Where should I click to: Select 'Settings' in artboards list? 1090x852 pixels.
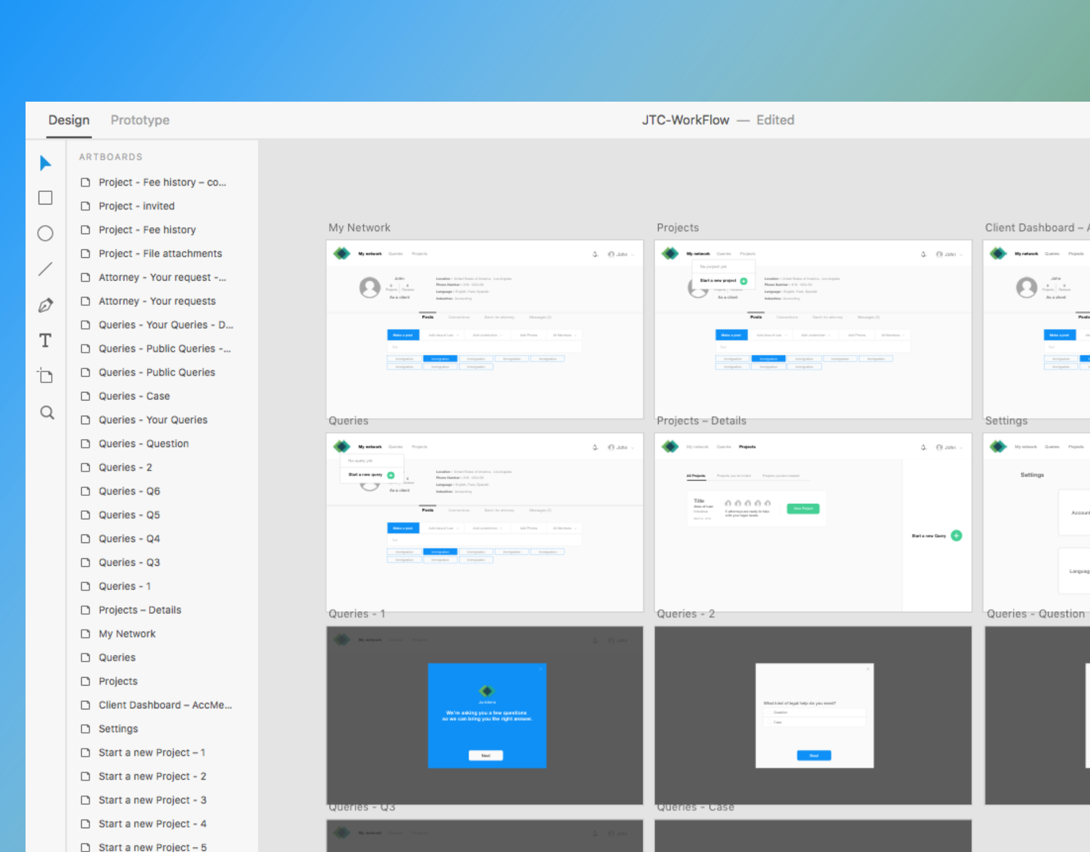[x=162, y=729]
